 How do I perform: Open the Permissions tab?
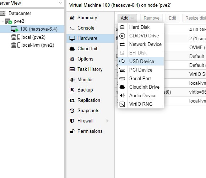click(x=90, y=131)
